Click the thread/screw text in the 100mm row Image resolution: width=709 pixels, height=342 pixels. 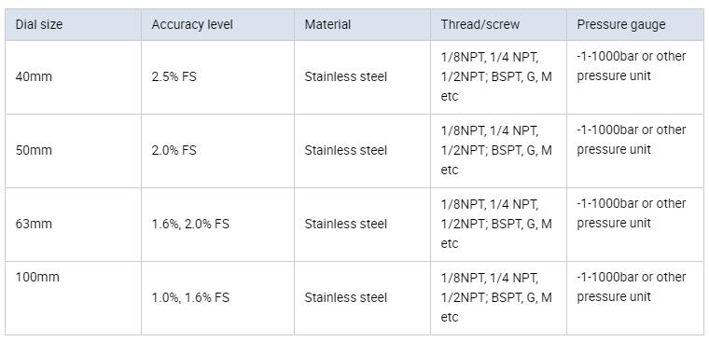(x=496, y=297)
